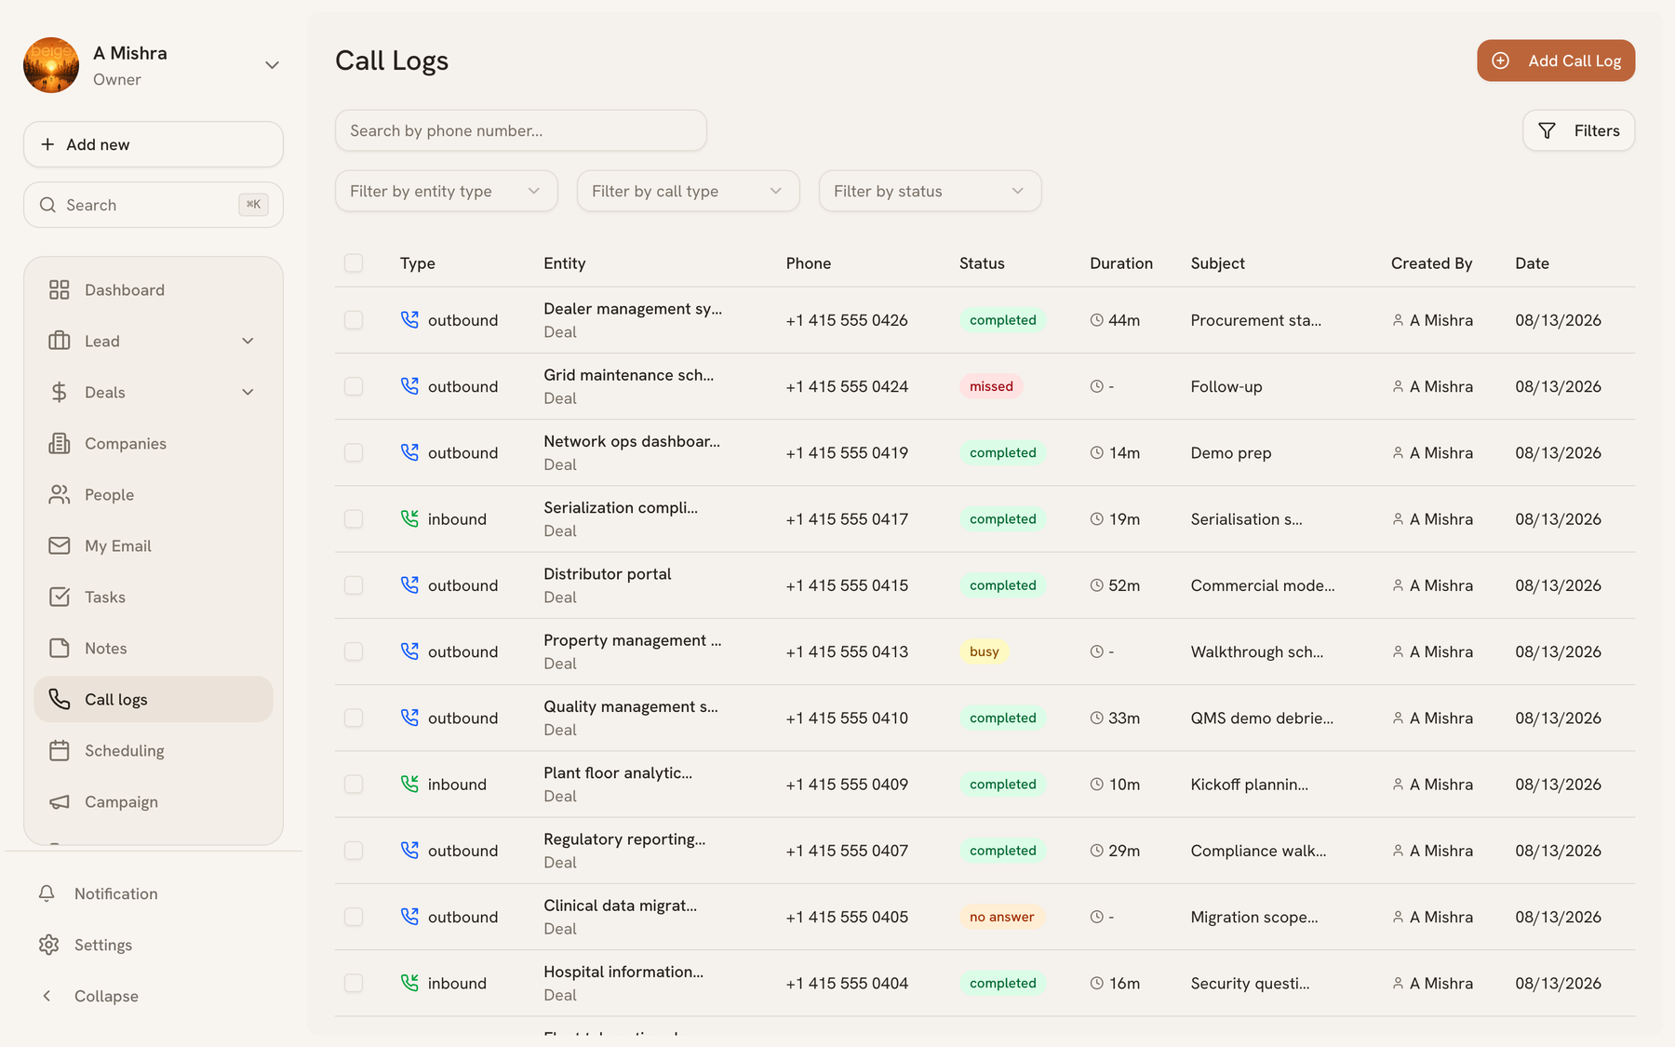Click the Notification bell icon
Viewport: 1675px width, 1047px height.
point(47,893)
